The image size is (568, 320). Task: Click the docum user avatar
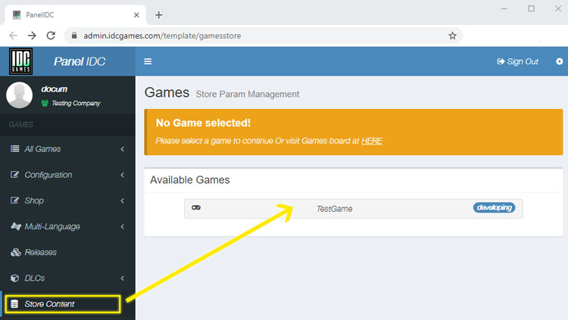19,95
